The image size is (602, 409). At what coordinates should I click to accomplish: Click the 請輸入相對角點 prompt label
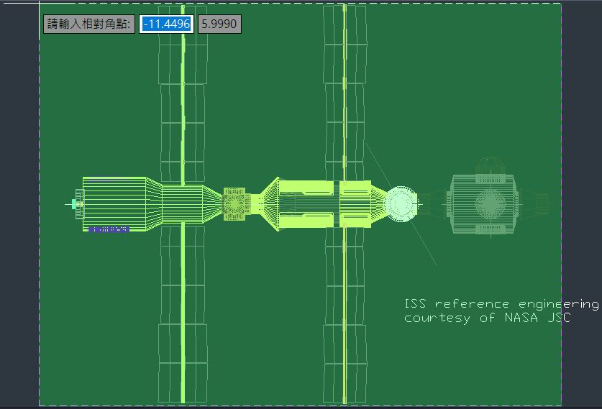[89, 24]
